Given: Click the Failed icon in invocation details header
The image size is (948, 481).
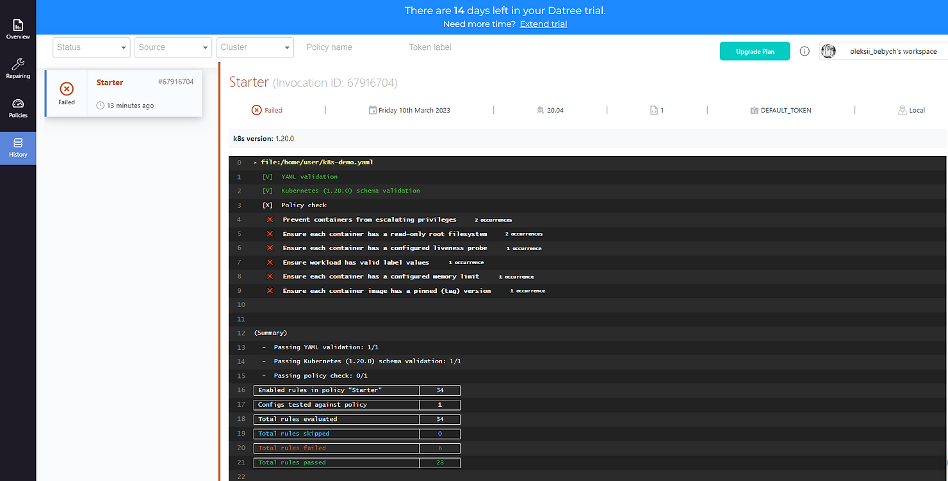Looking at the screenshot, I should click(x=256, y=110).
